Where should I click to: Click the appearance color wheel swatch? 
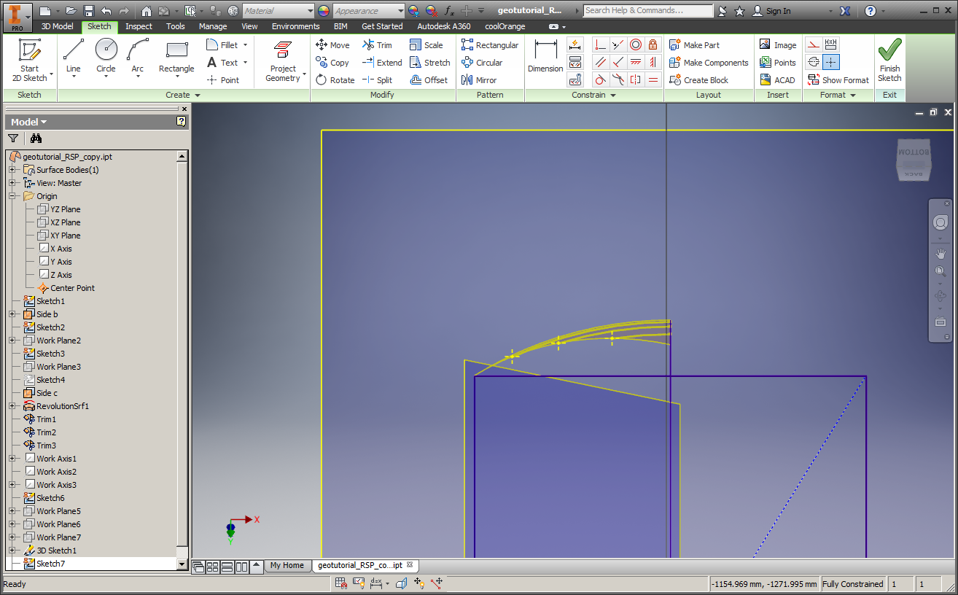324,11
